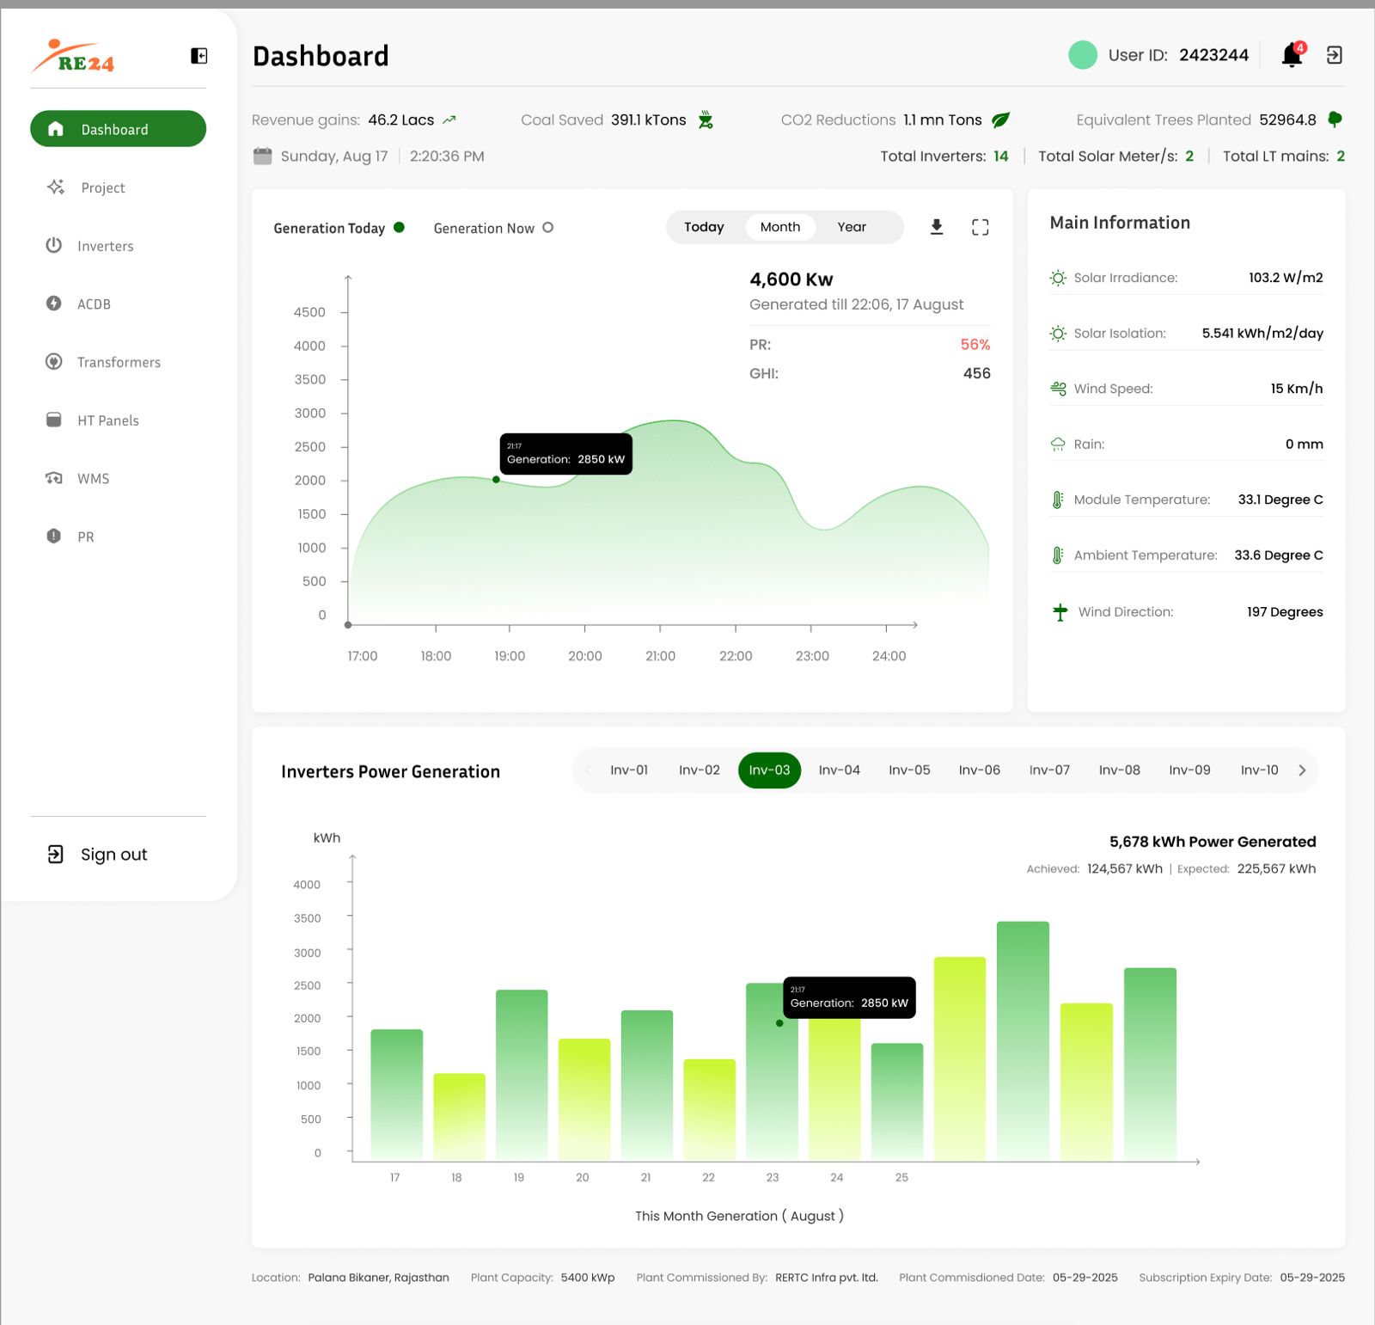Open the notifications bell

(1292, 55)
